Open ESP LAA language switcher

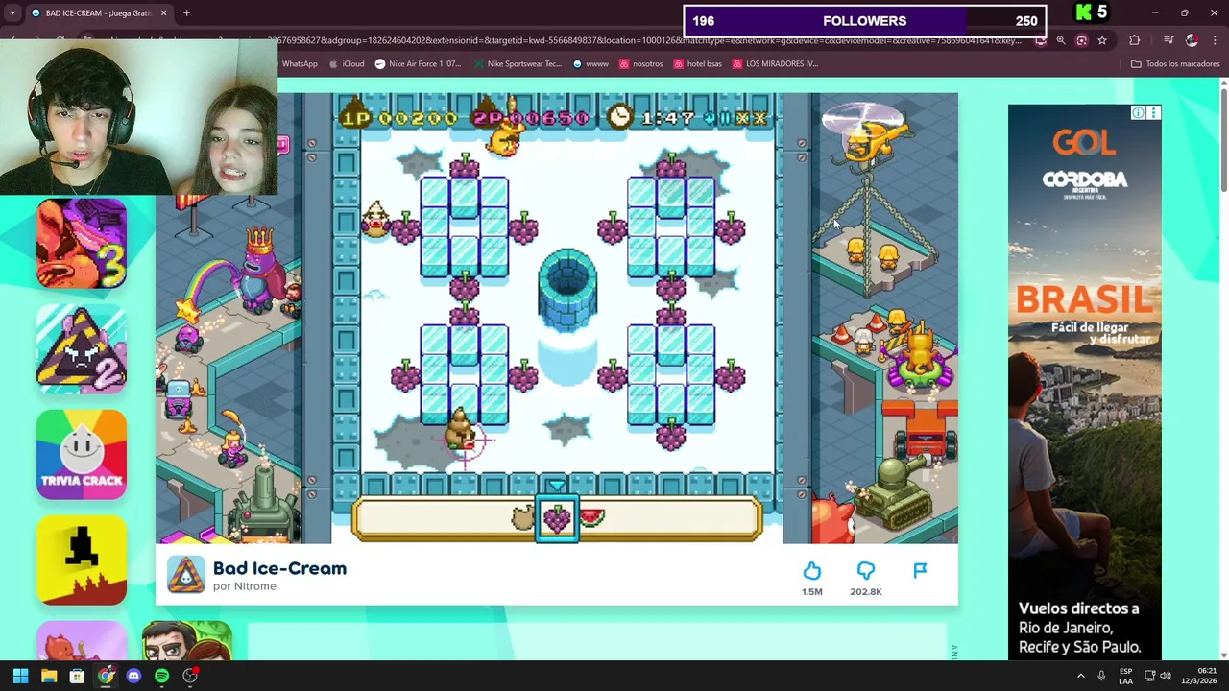coord(1125,676)
